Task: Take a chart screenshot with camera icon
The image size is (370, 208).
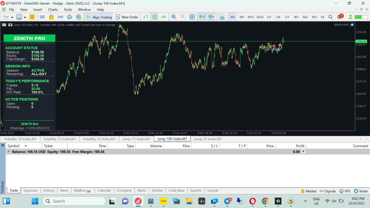Action: 221,17
